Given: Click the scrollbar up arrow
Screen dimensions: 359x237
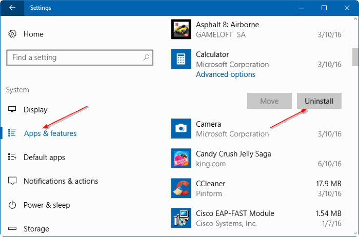Looking at the screenshot, I should click(x=355, y=19).
